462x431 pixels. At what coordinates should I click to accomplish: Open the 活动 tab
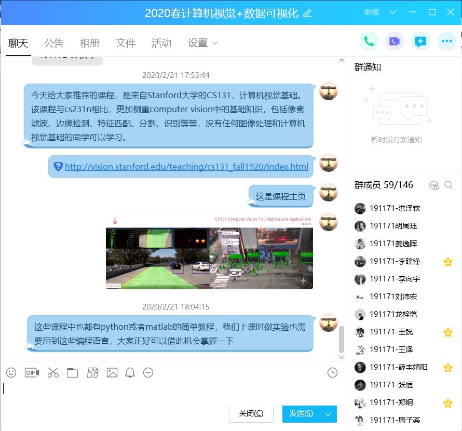tap(161, 43)
